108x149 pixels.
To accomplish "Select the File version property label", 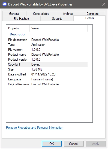I will click(15, 50).
